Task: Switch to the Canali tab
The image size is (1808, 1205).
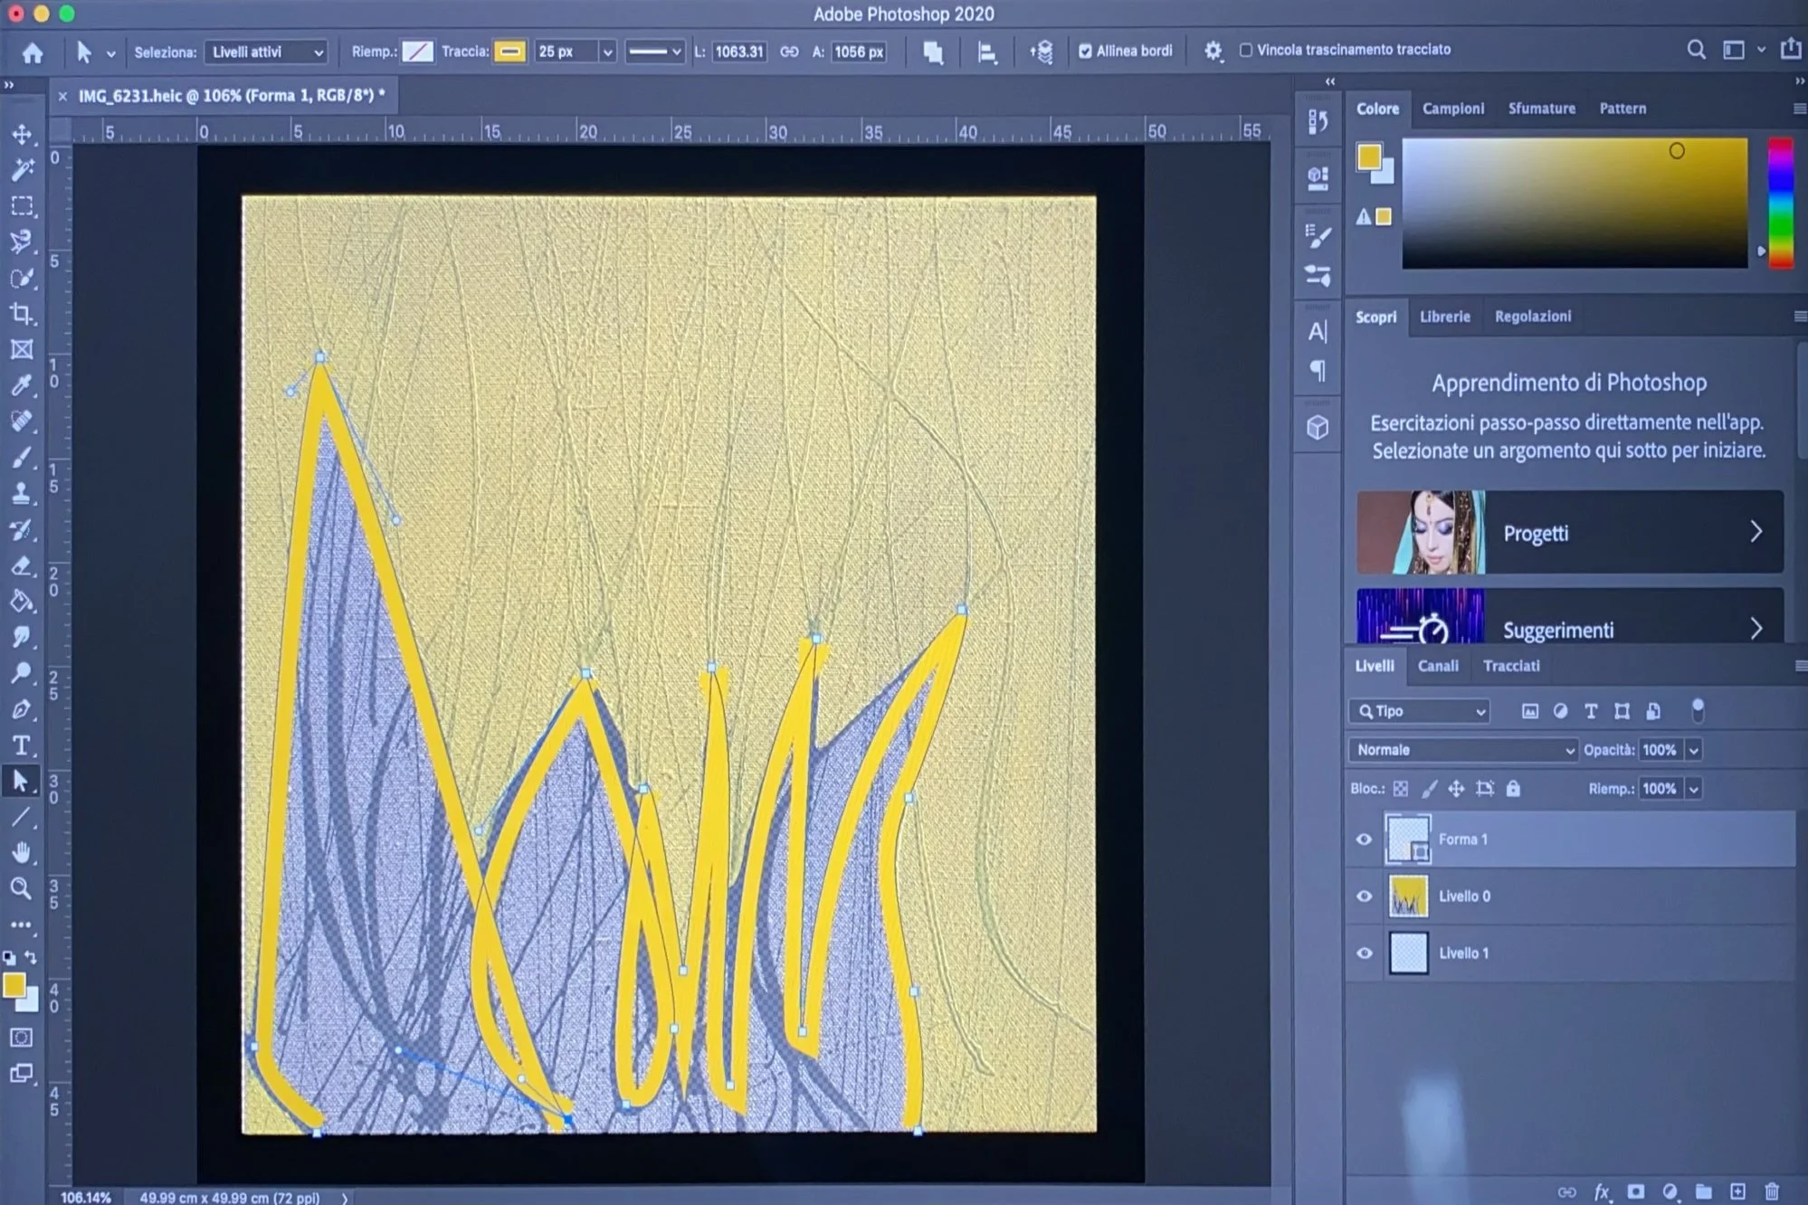Action: click(1437, 666)
